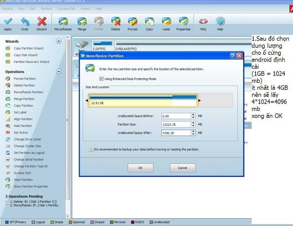Open the View menu
Screen dimensions: 293x226
21,9
